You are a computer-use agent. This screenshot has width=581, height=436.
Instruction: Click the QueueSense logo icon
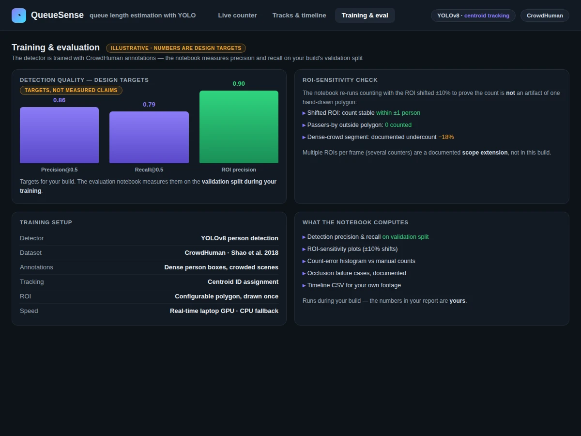[19, 16]
